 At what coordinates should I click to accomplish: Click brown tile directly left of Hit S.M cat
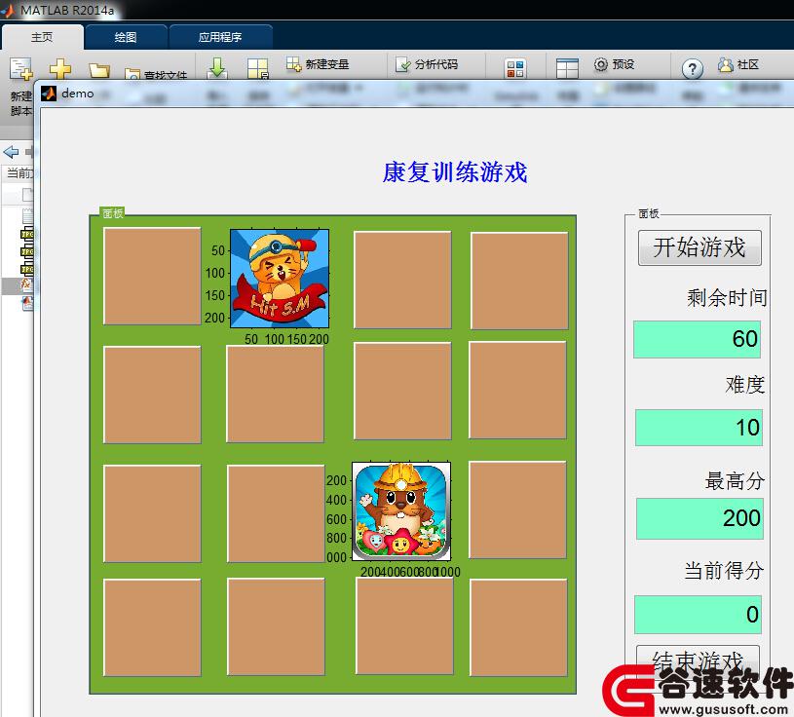tap(152, 276)
